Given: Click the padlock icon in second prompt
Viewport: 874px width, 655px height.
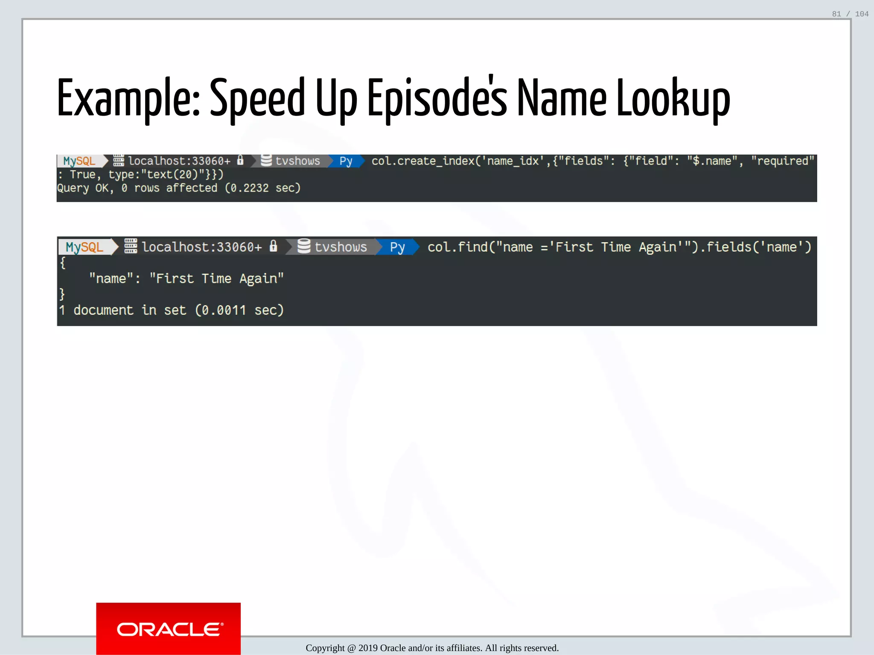Looking at the screenshot, I should [x=274, y=246].
